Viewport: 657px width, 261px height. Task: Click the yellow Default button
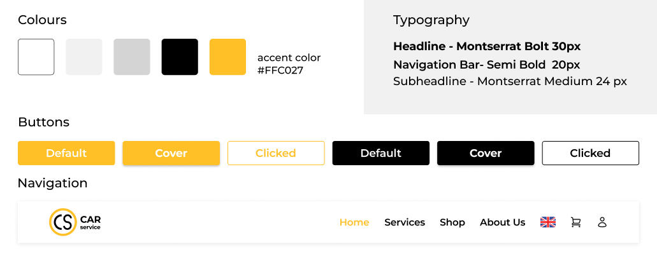point(66,153)
